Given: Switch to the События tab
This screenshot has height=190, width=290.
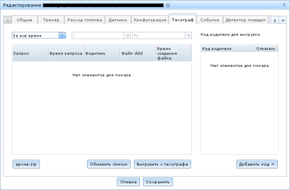Looking at the screenshot, I should coord(209,20).
